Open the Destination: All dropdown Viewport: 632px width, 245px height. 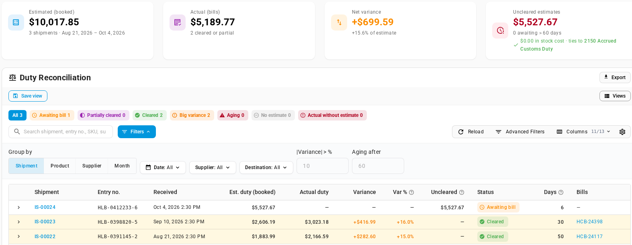266,167
